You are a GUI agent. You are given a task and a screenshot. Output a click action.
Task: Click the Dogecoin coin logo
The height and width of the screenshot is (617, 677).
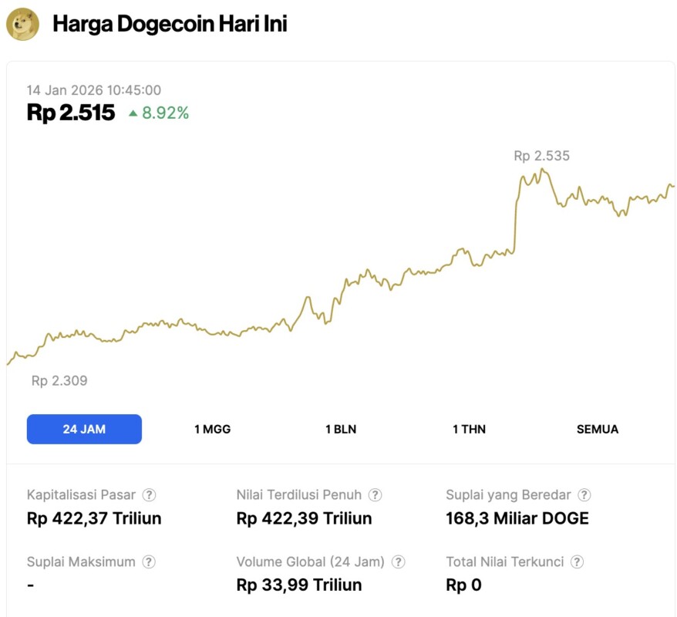pos(22,24)
